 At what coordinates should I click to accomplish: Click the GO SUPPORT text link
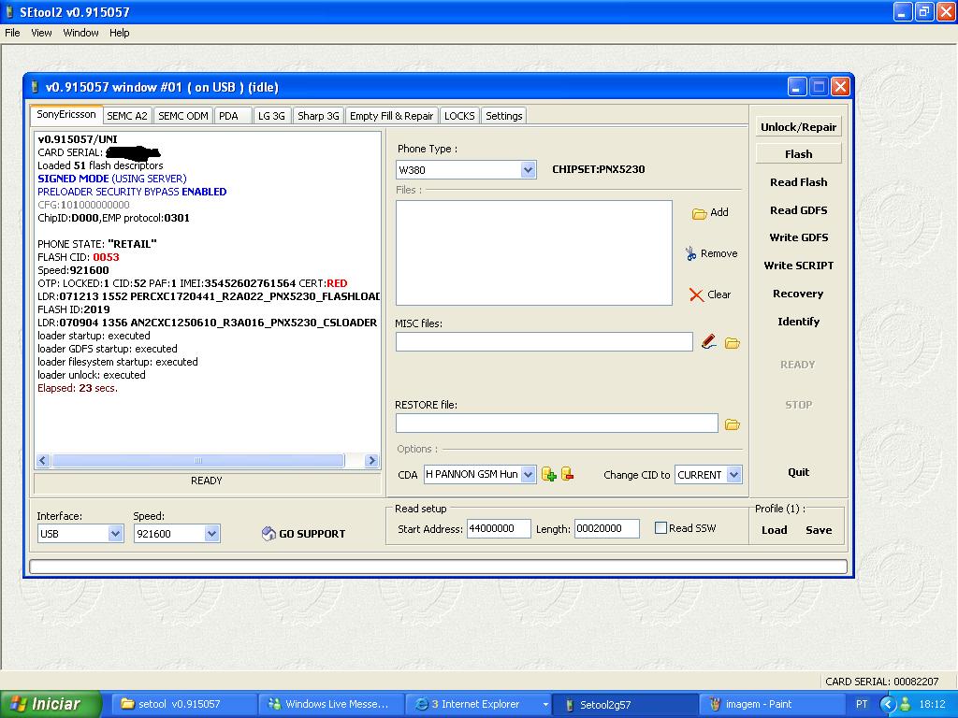312,534
